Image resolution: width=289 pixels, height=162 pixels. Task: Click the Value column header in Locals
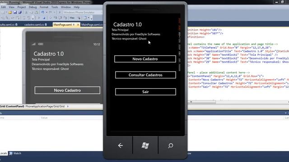click(x=44, y=118)
